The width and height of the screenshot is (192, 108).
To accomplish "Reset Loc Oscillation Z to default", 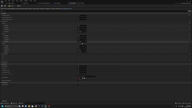I will (x=190, y=60).
